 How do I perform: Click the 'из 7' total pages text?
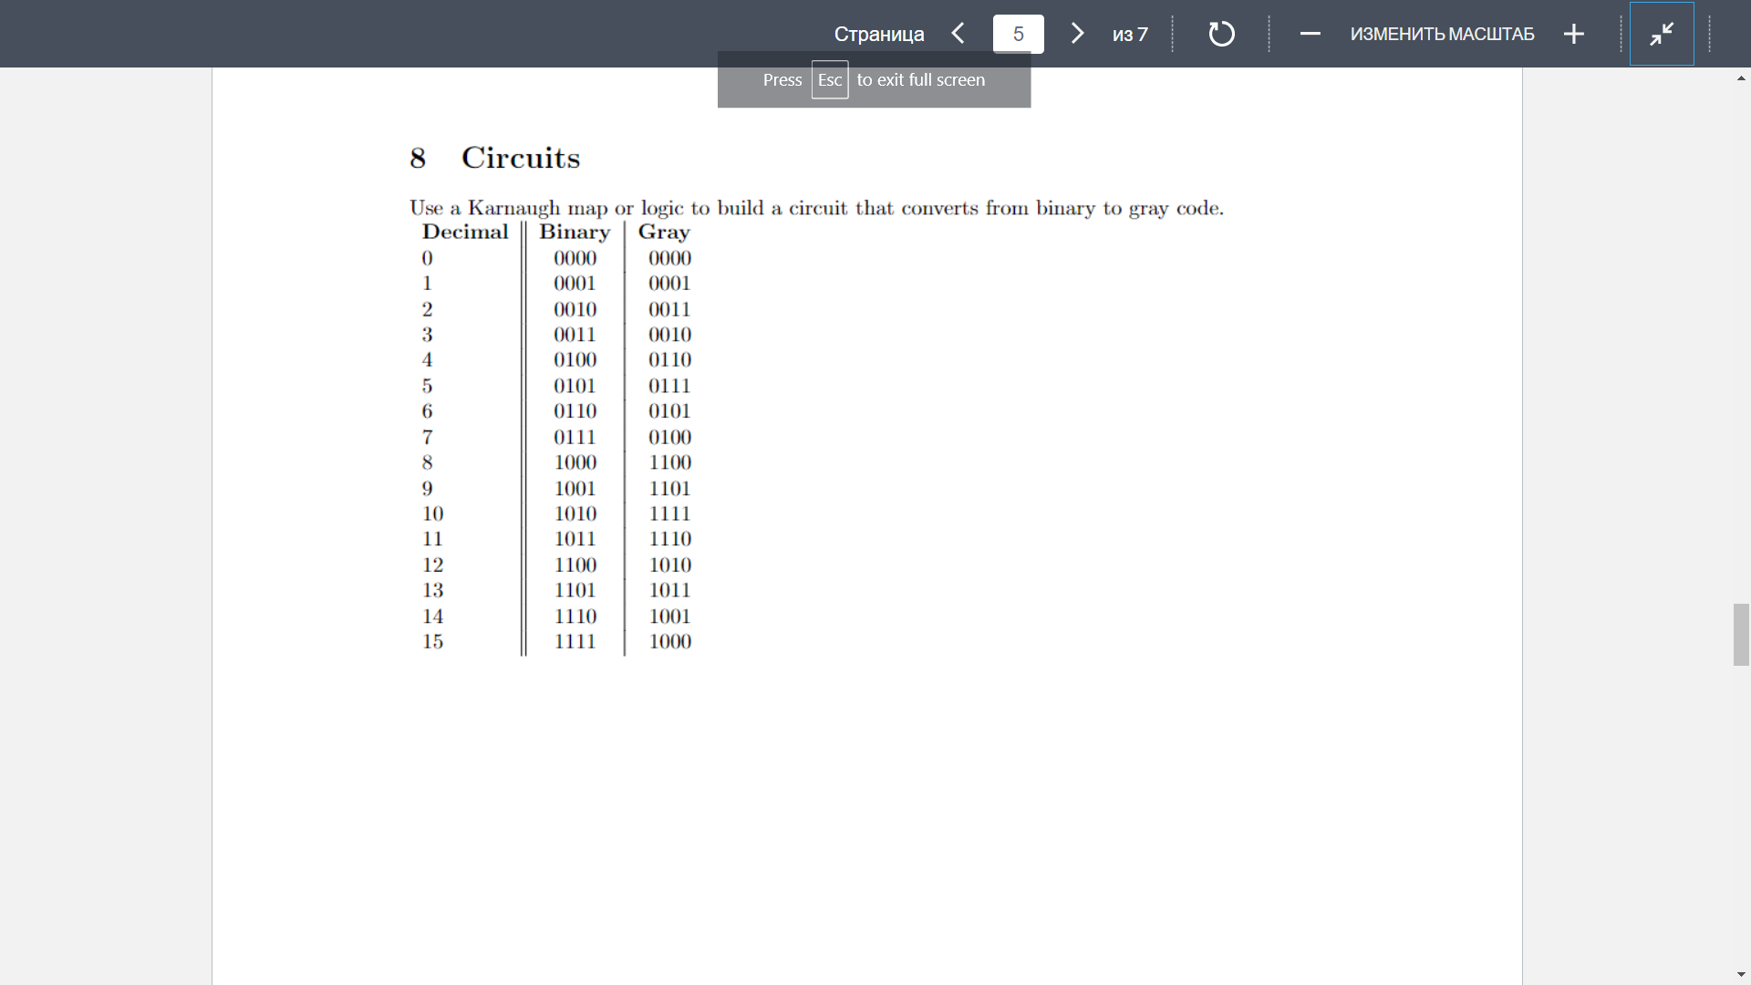(1130, 34)
